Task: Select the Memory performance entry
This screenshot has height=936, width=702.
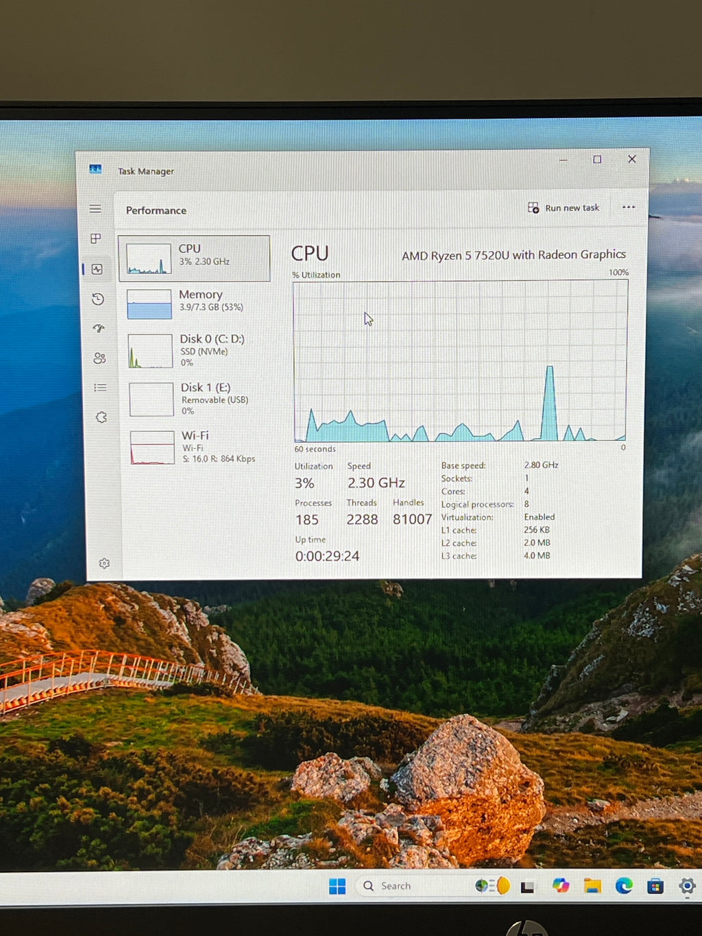Action: click(x=196, y=303)
